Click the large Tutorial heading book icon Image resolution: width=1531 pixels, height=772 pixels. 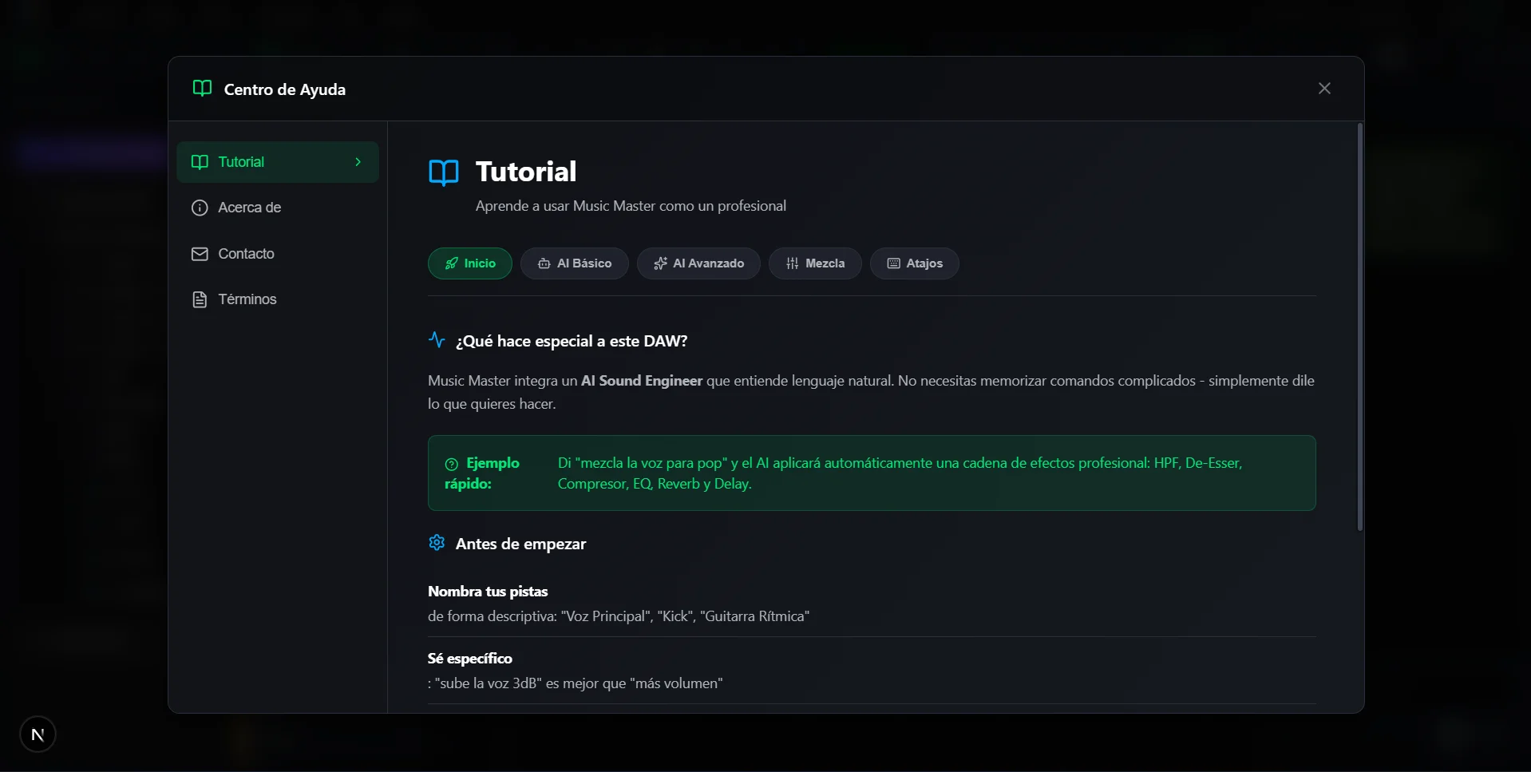pos(444,172)
